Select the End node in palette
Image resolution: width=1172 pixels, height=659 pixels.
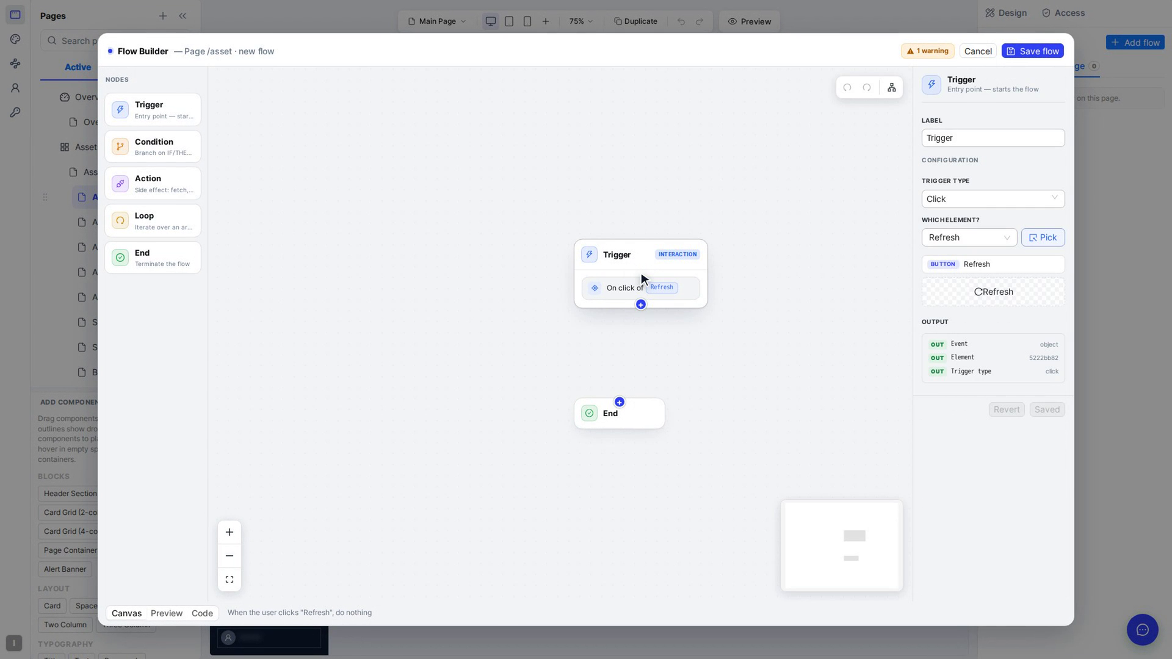153,257
